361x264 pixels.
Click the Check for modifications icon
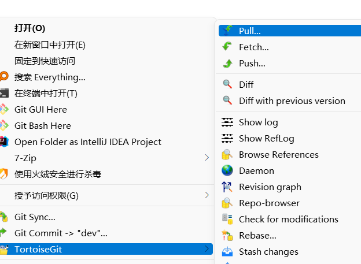[227, 219]
